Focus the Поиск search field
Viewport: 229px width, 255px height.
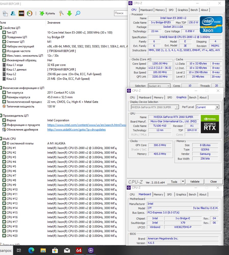coord(121,13)
